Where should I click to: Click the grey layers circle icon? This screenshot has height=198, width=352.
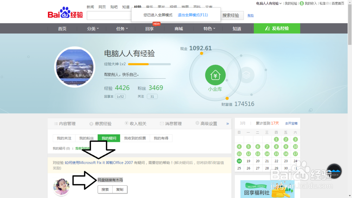point(246,75)
